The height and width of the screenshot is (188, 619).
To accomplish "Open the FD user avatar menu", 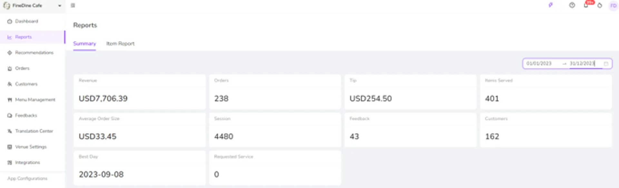I will [613, 6].
